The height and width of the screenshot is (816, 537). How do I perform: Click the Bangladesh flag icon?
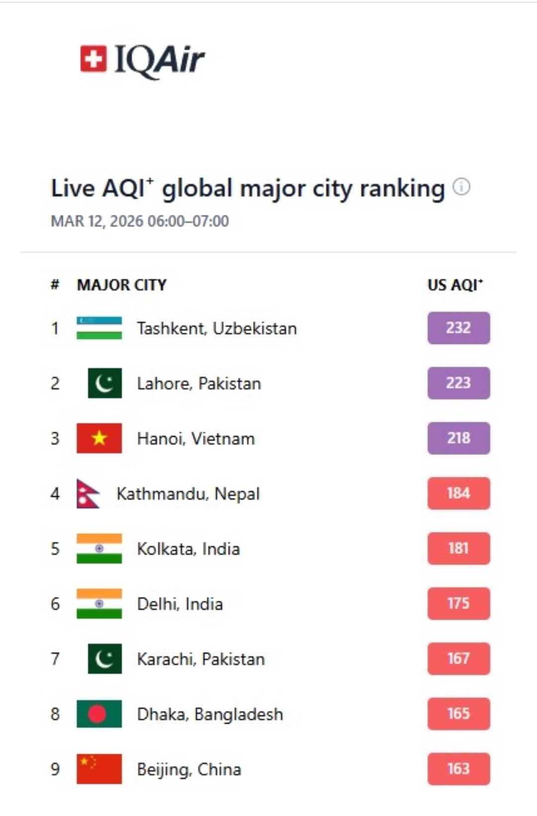tap(99, 714)
